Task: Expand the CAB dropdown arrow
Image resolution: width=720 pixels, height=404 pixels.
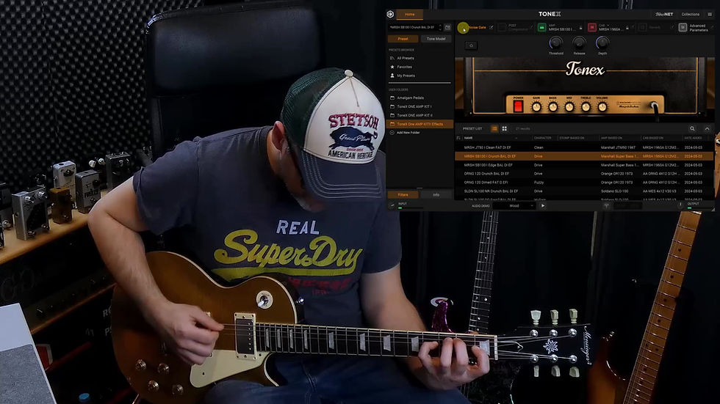Action: (x=608, y=26)
